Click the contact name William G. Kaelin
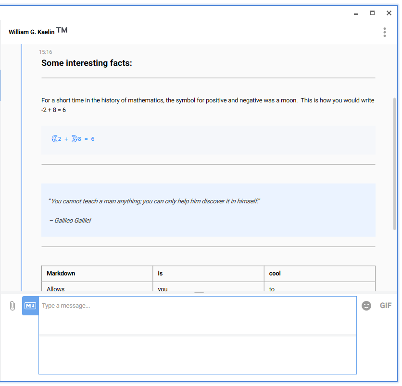The image size is (402, 386). click(31, 32)
